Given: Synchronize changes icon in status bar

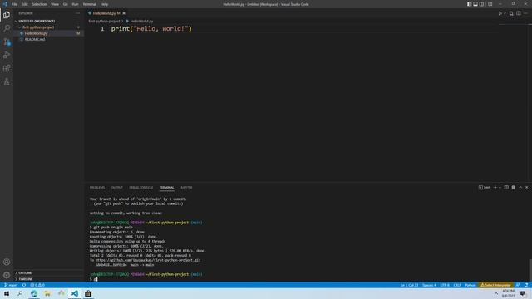Looking at the screenshot, I should (x=24, y=285).
